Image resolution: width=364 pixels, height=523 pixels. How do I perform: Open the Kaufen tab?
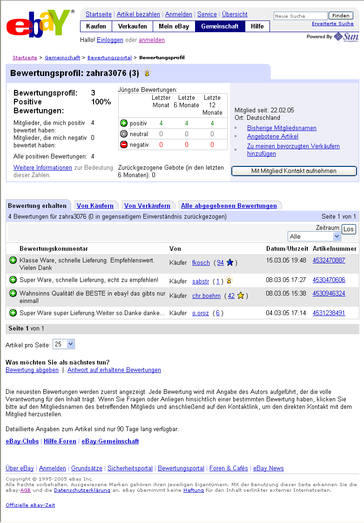pyautogui.click(x=96, y=27)
